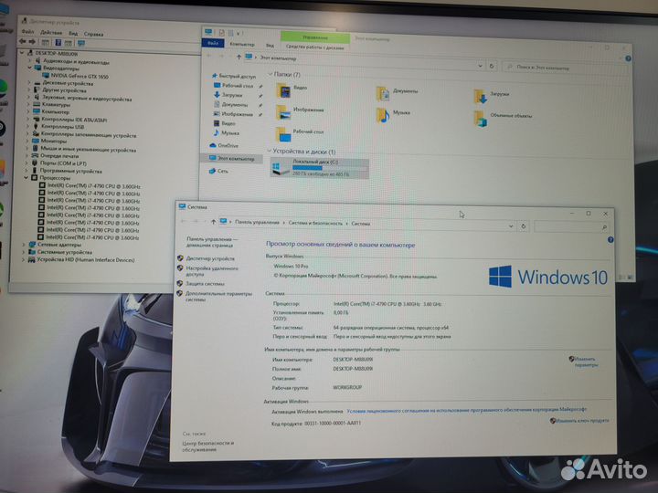Open the Справка menu in Device Manager
Screen dimensions: 658x493
pyautogui.click(x=93, y=34)
